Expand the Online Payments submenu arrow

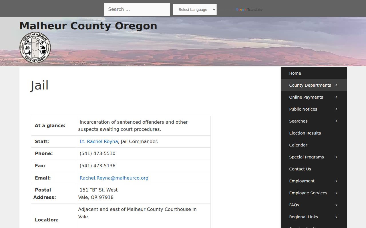(x=336, y=97)
